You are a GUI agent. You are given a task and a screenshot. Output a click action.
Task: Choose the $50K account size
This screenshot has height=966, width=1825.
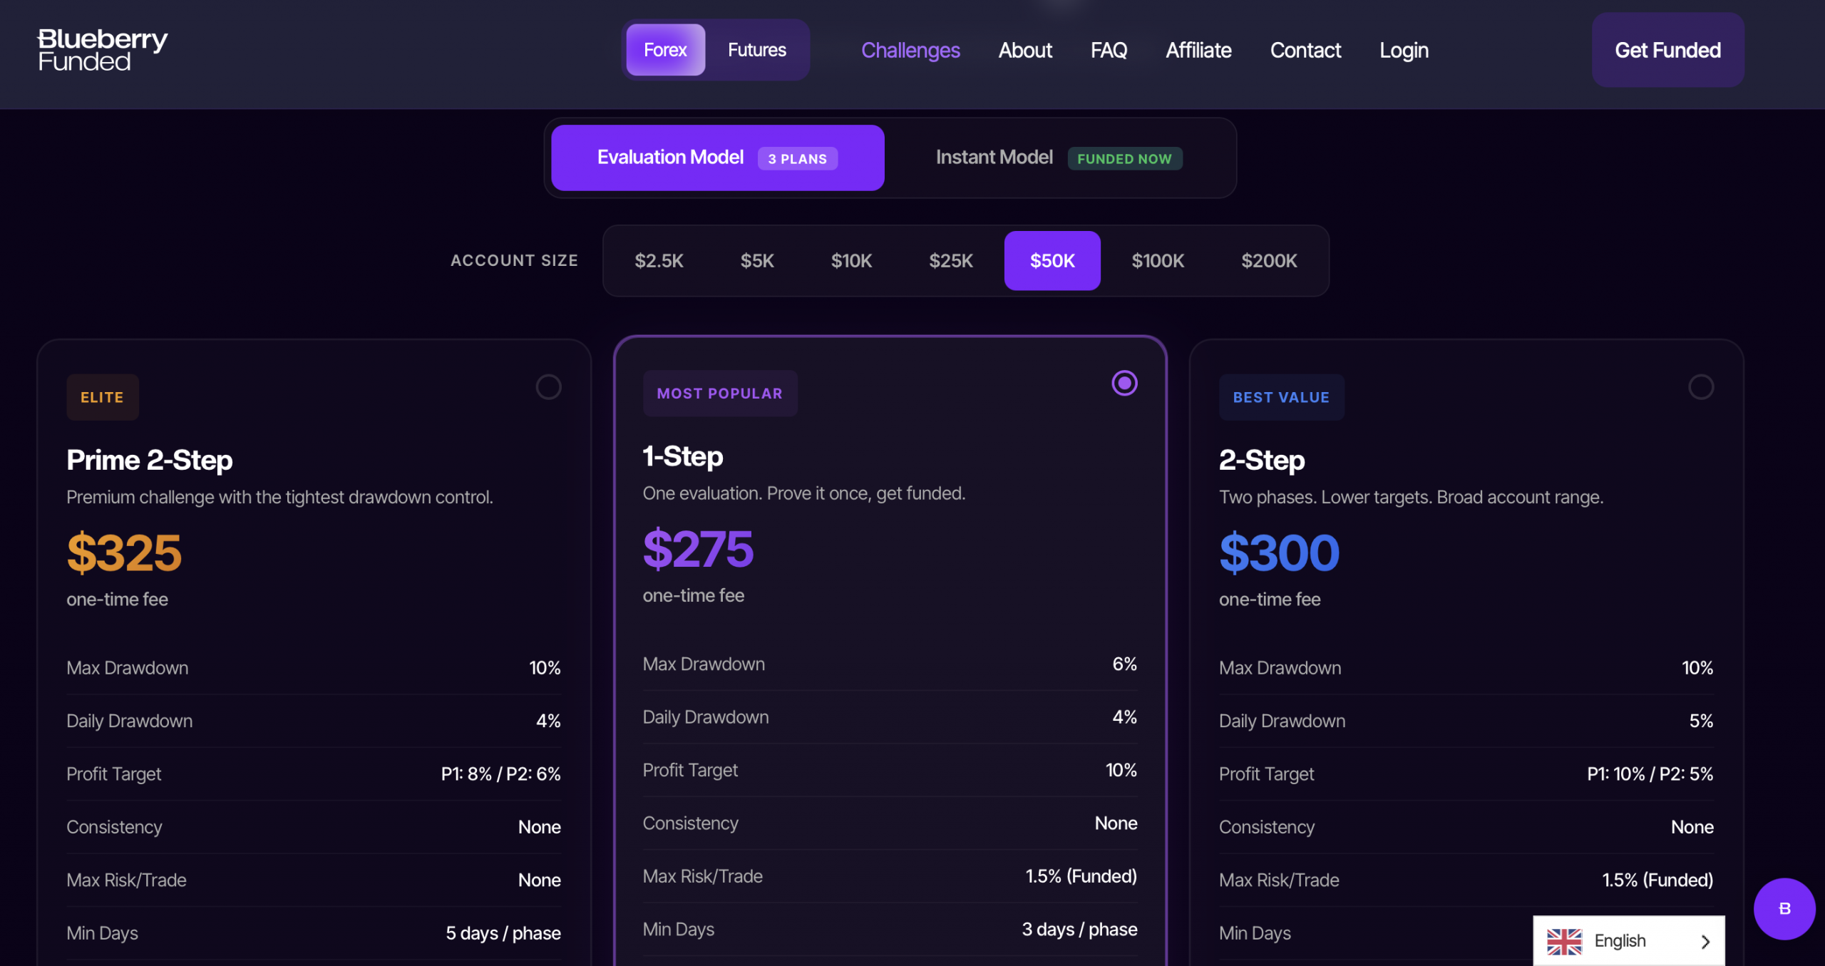[1052, 261]
